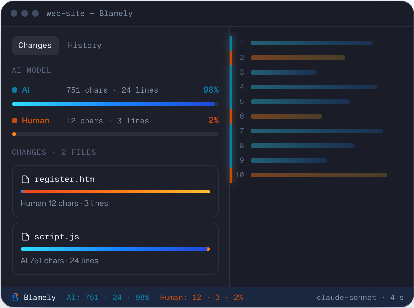Select code line 8
This screenshot has width=414, height=308.
[x=303, y=146]
